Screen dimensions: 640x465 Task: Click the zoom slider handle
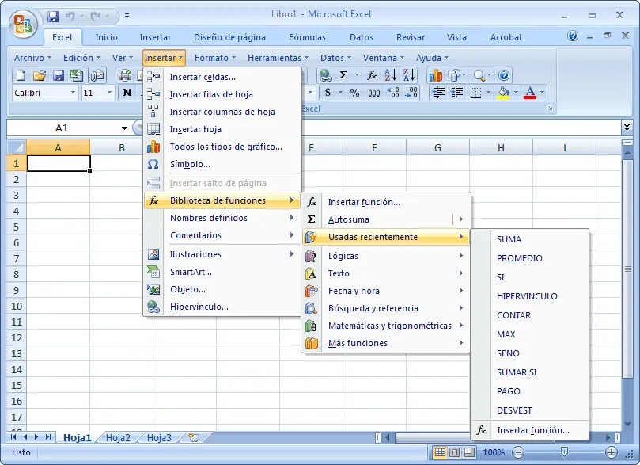point(564,452)
